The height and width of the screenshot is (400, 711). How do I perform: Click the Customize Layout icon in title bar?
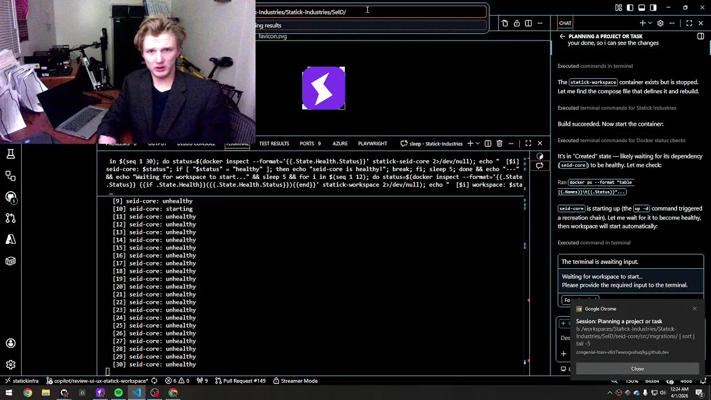coord(619,8)
